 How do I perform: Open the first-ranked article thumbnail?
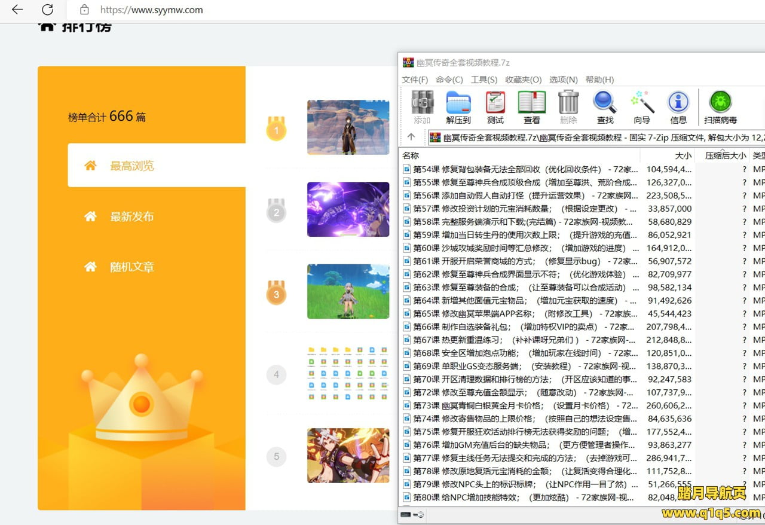click(x=348, y=127)
